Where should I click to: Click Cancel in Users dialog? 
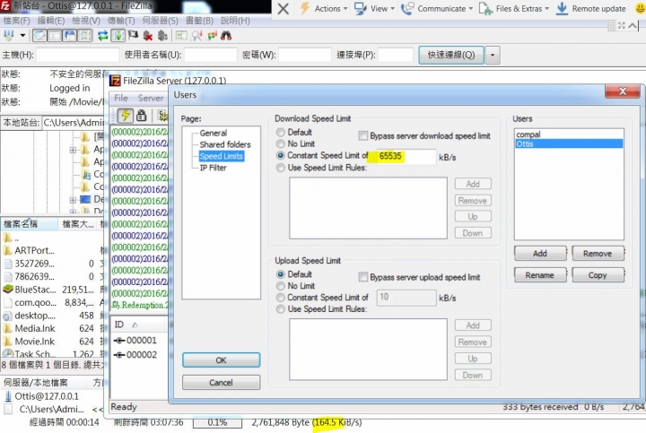tap(222, 383)
